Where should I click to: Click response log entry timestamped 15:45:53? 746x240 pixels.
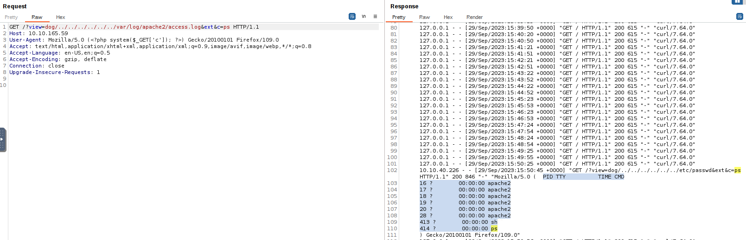(557, 105)
